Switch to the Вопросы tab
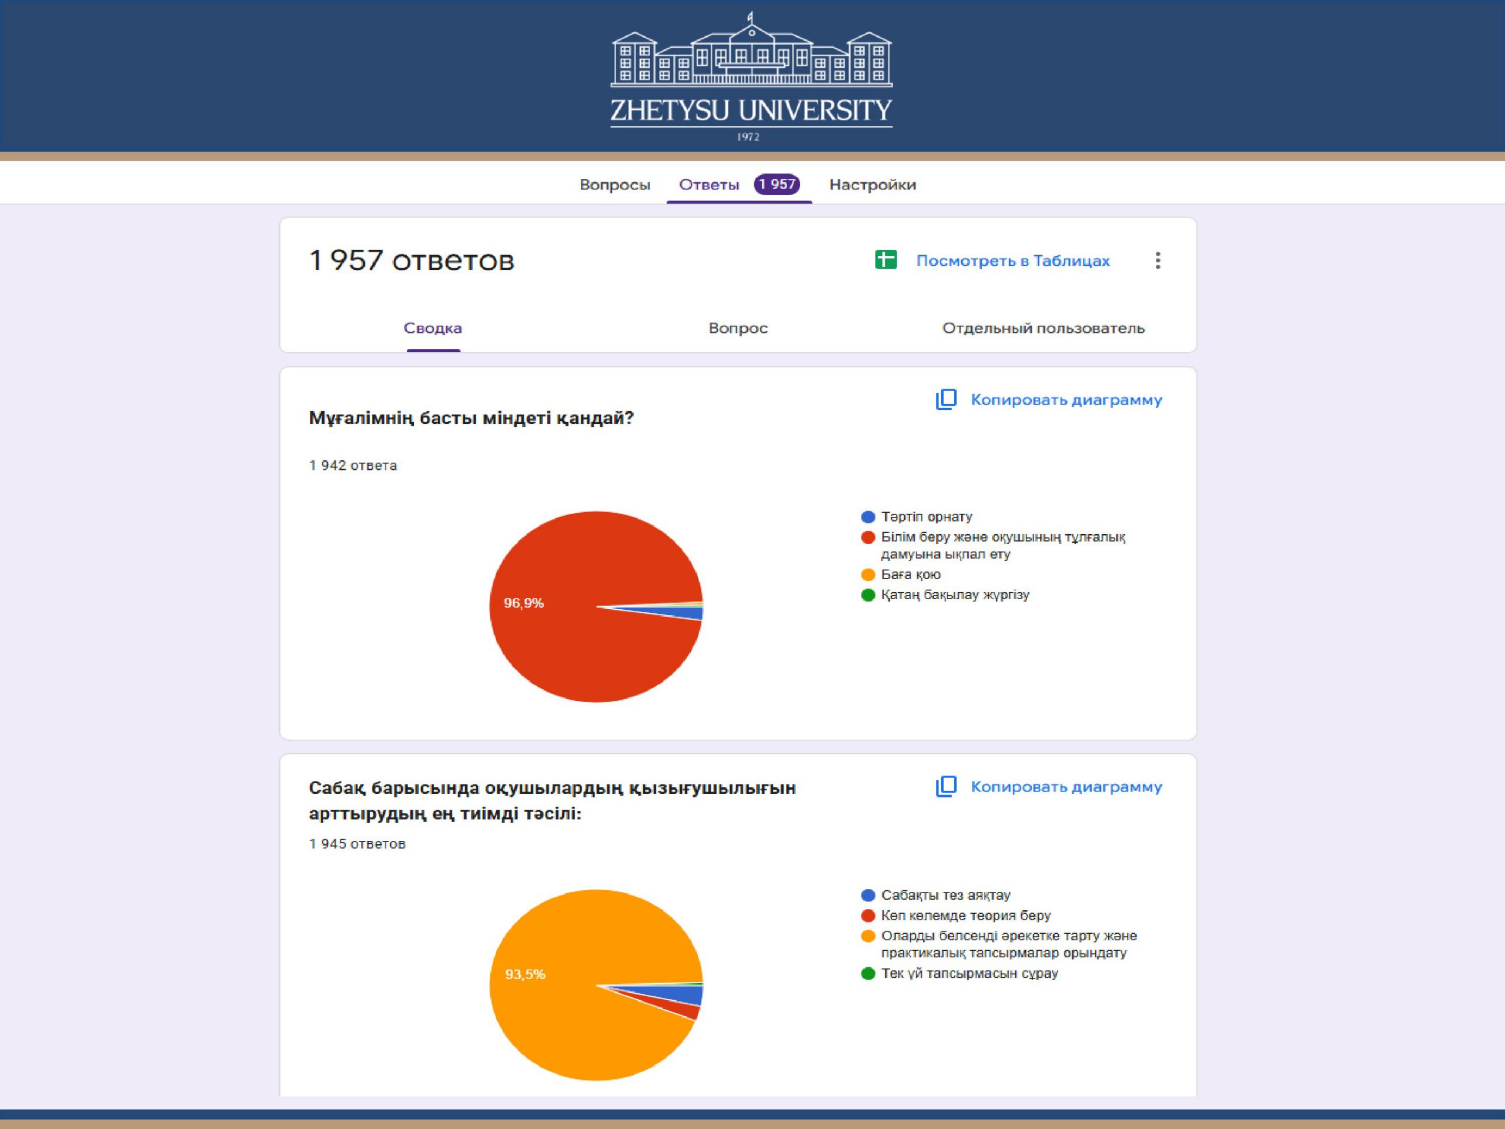Image resolution: width=1505 pixels, height=1129 pixels. (x=614, y=185)
